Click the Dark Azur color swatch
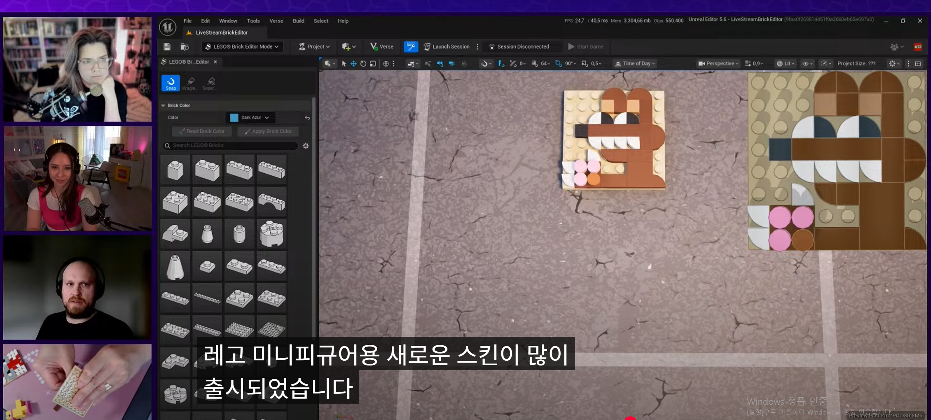Screen dimensions: 931x420 click(234, 117)
